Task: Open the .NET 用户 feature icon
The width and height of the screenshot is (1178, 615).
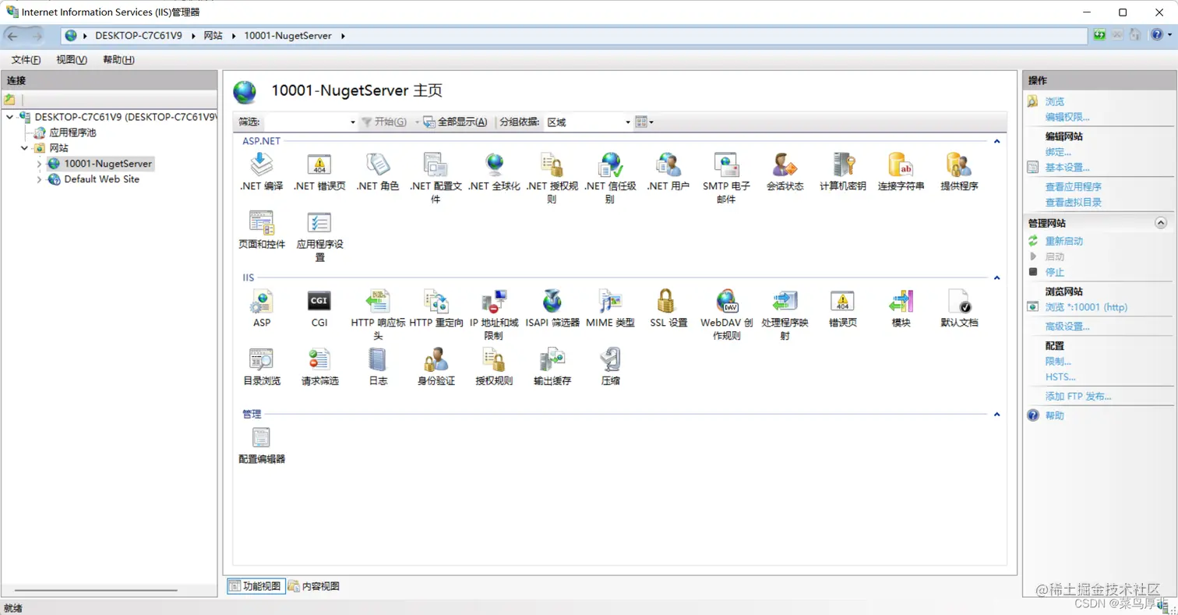Action: coord(668,164)
